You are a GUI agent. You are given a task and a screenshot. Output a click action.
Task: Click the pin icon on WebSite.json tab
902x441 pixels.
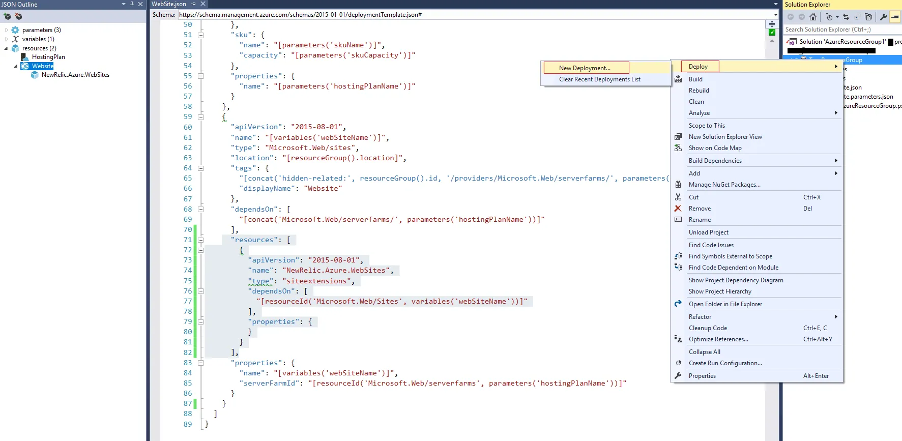194,4
